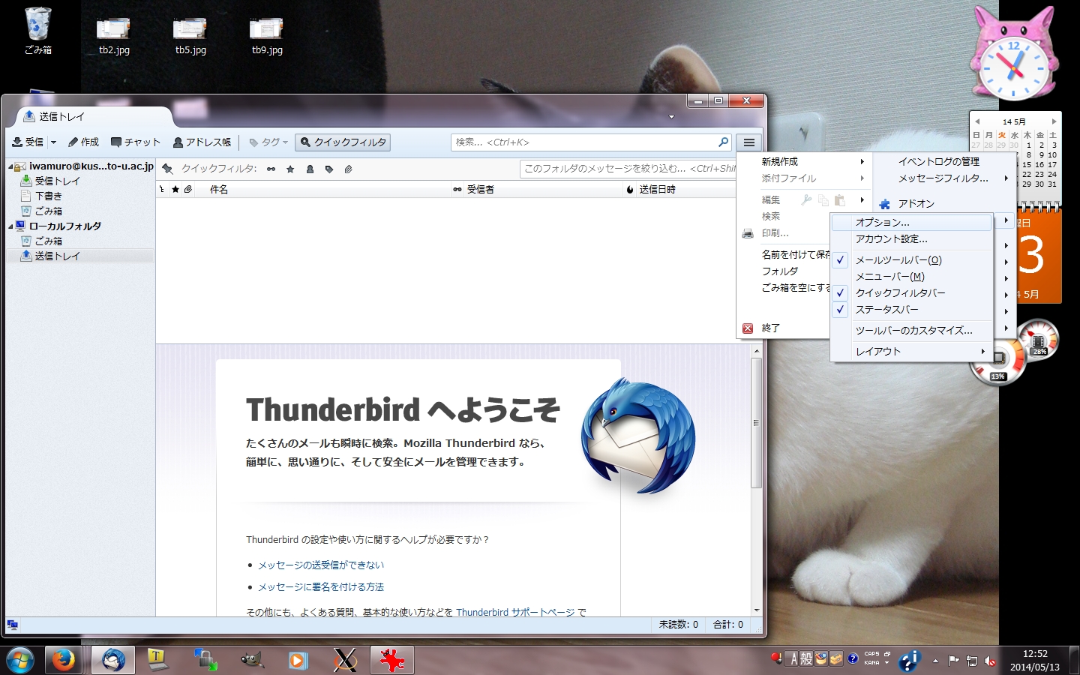
Task: Select イベントログの管理 menu entry
Action: [x=938, y=161]
